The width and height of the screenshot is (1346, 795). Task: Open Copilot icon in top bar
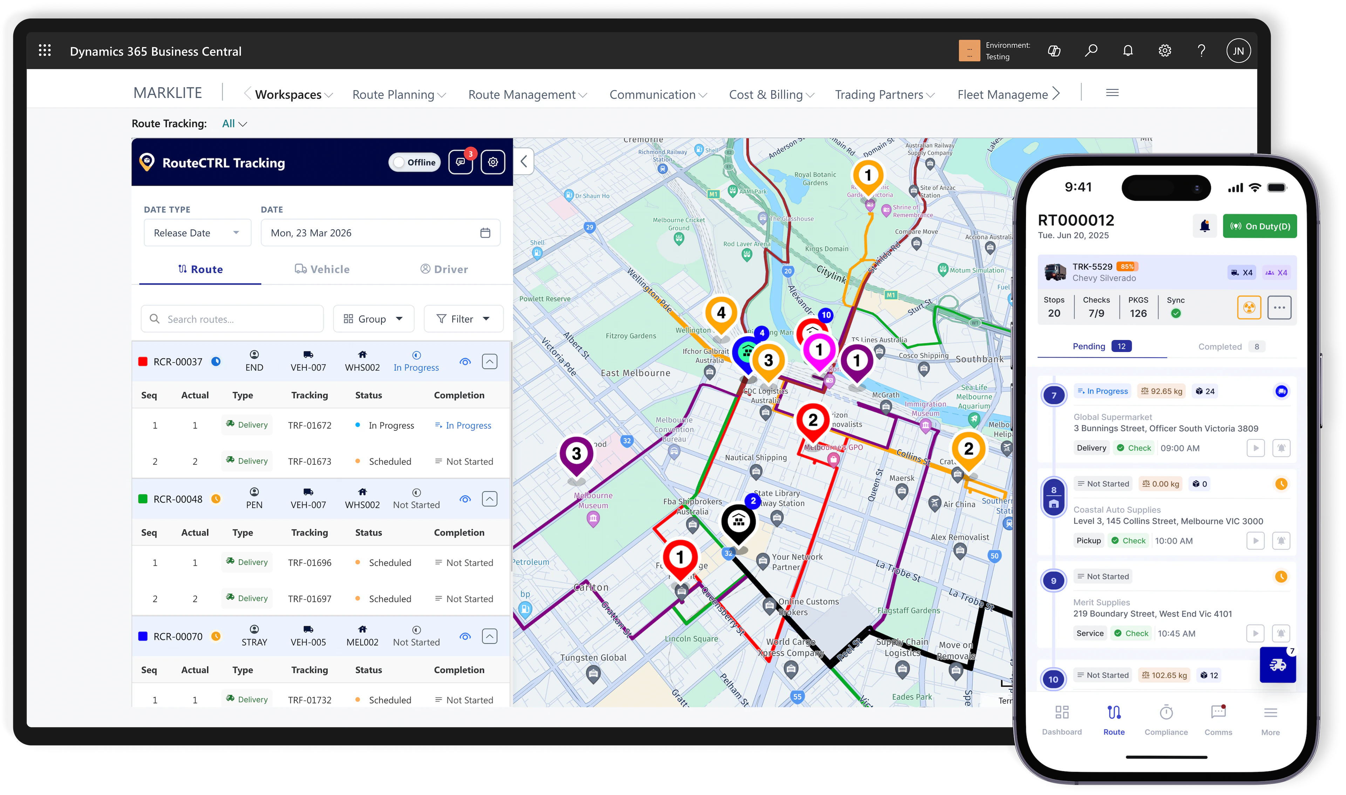coord(1054,51)
